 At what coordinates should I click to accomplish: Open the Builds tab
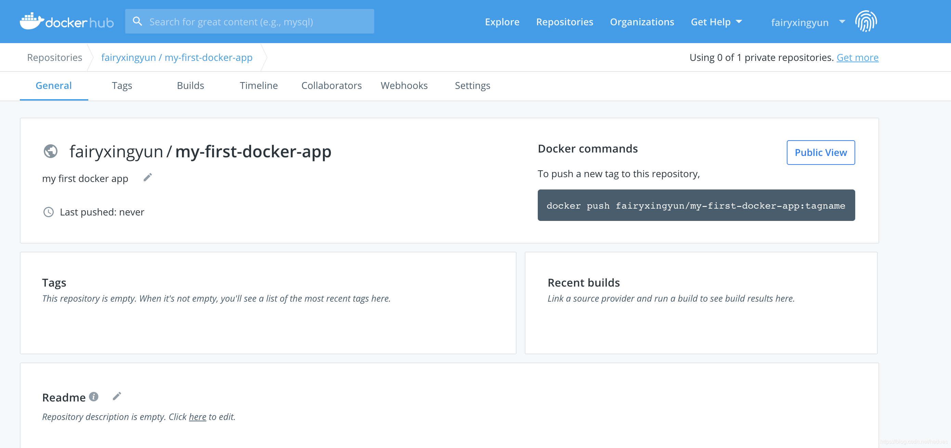191,85
